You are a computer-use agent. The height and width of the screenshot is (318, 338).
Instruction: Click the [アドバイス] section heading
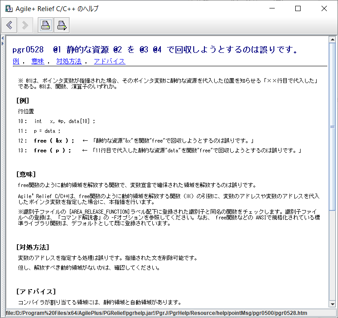click(x=36, y=291)
